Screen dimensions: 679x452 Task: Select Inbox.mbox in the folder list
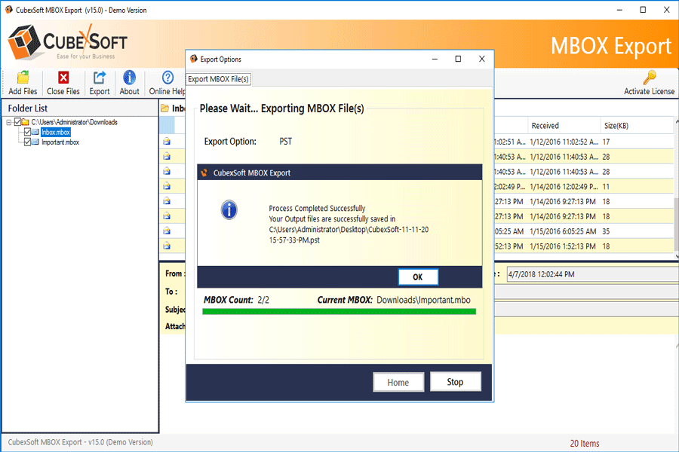[x=55, y=132]
